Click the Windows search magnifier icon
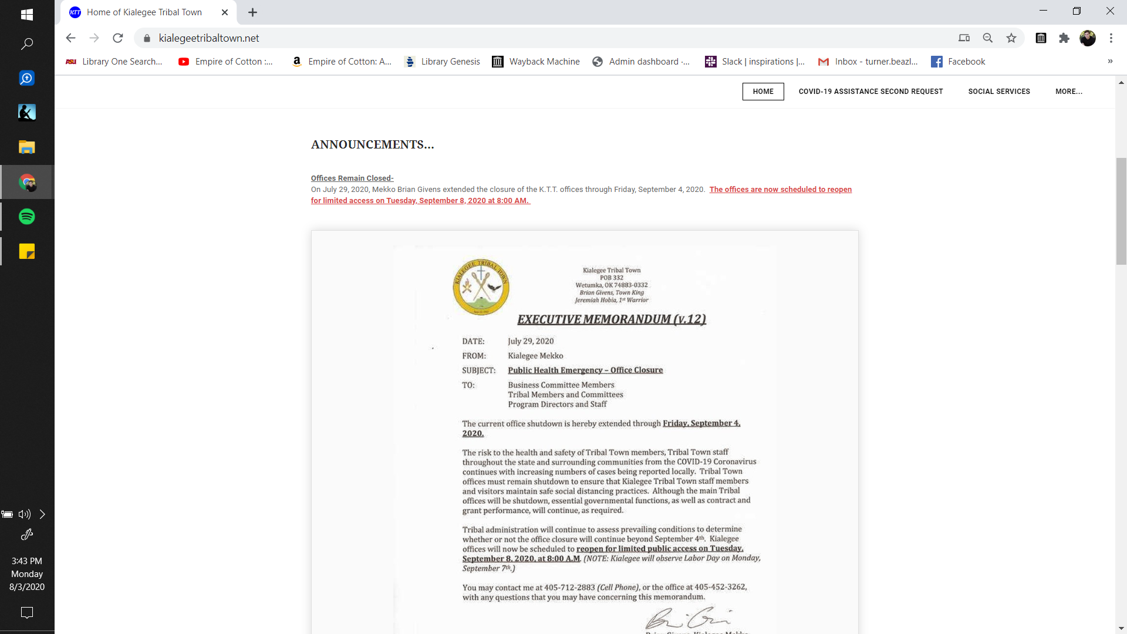The image size is (1127, 634). 27,44
